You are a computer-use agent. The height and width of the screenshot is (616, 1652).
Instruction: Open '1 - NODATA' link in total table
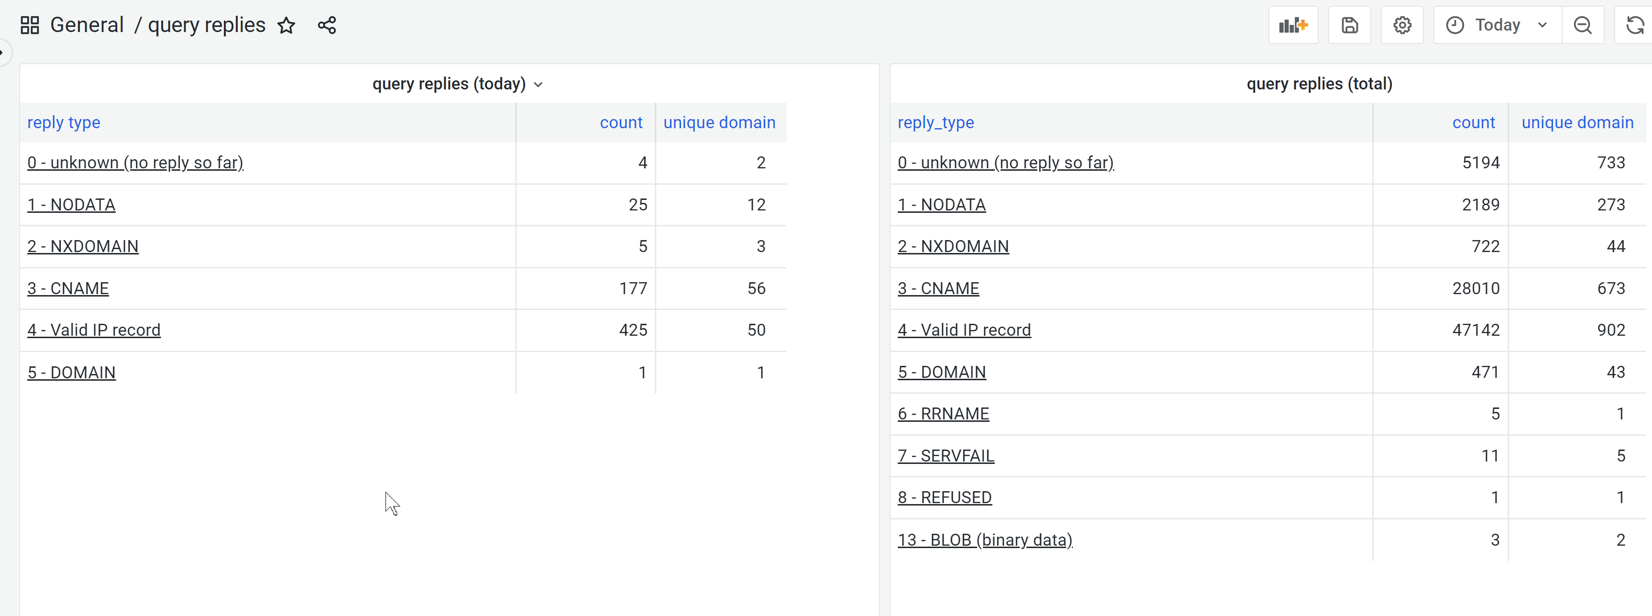[x=941, y=205]
